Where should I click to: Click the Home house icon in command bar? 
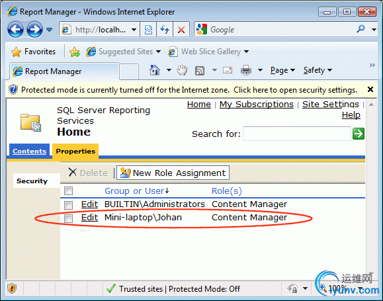coord(155,70)
